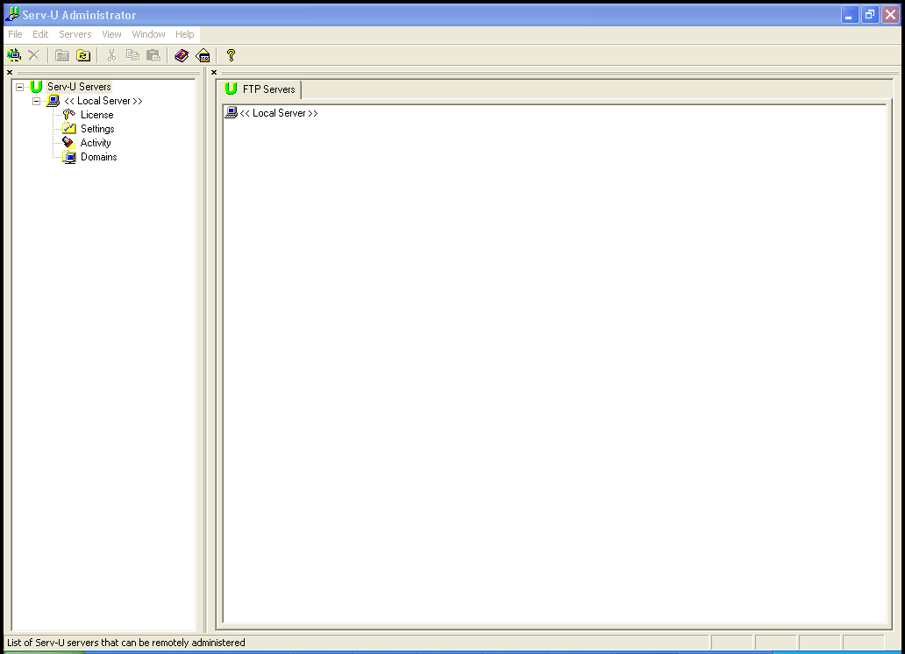Close the left tree pane with its x

10,73
